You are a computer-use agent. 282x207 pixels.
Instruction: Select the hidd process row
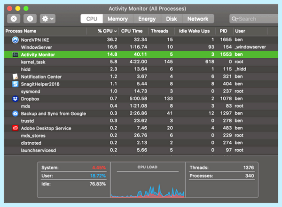click(141, 69)
